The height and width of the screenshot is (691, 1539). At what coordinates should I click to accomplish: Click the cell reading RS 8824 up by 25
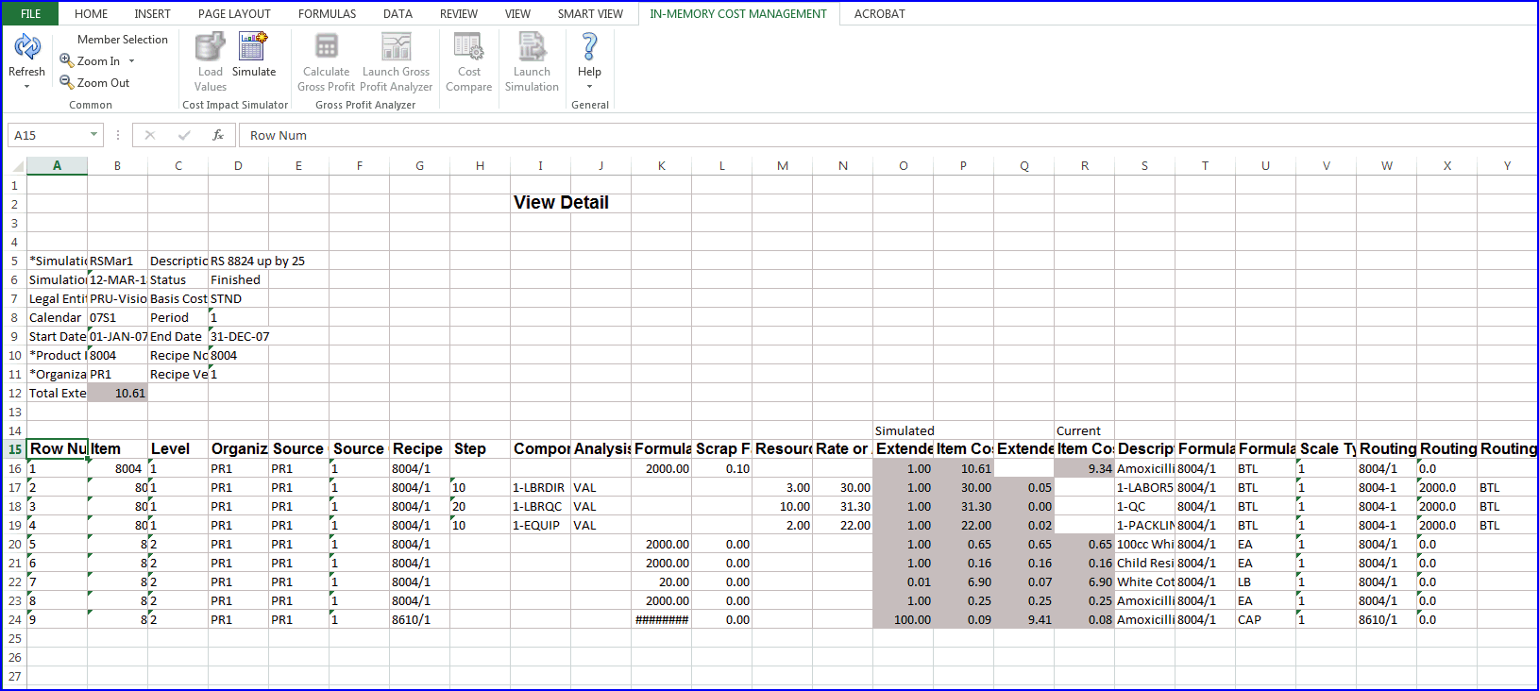click(x=258, y=261)
